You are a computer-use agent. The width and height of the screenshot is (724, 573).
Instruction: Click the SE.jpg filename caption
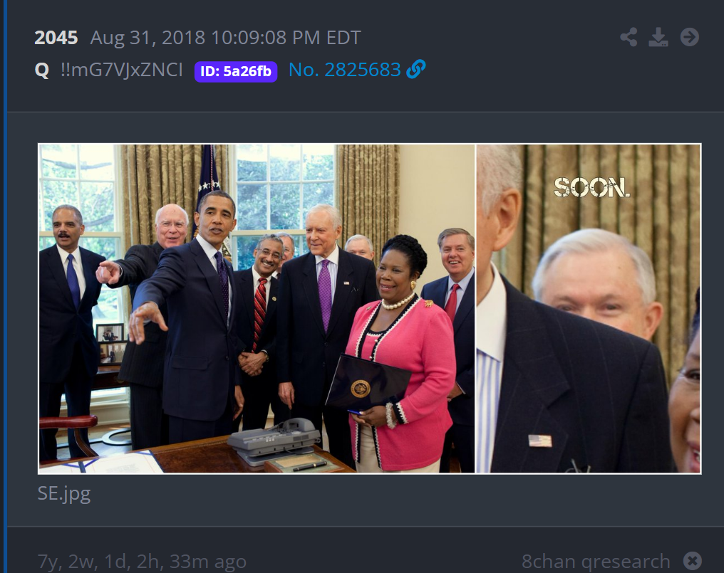point(63,494)
